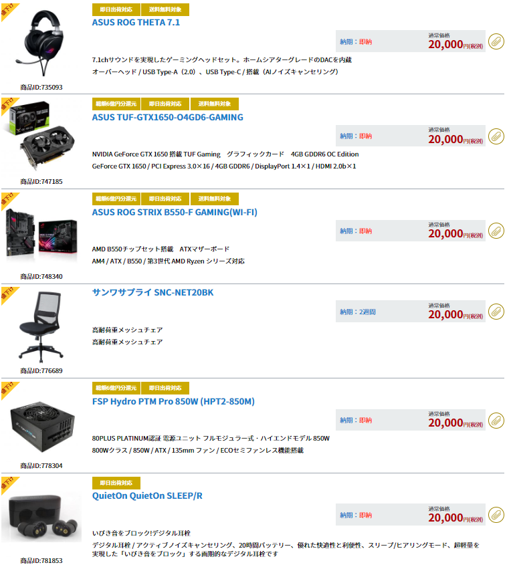Click the FSP power supply thumbnail
This screenshot has height=567, width=513.
43,425
